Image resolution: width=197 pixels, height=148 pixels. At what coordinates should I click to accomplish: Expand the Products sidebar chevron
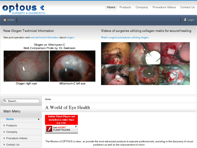[x=4, y=125]
